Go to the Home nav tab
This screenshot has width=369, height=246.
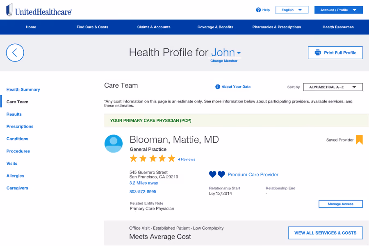pyautogui.click(x=31, y=27)
